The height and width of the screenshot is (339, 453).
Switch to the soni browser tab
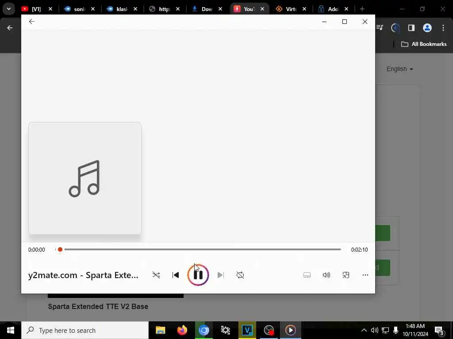pos(75,9)
